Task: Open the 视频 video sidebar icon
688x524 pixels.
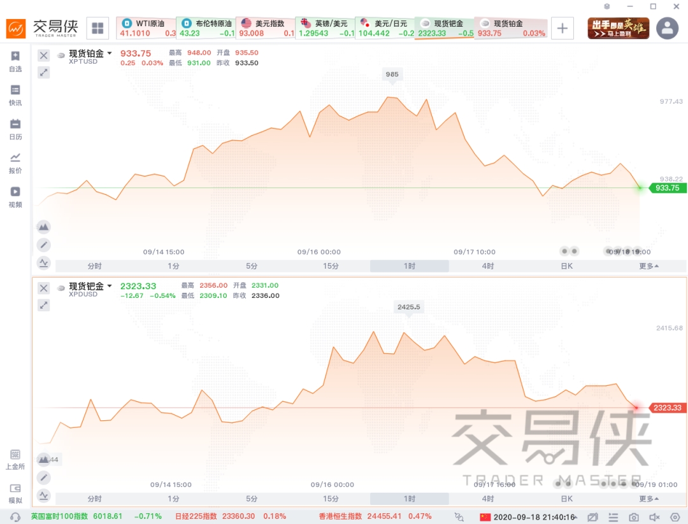Action: 15,197
